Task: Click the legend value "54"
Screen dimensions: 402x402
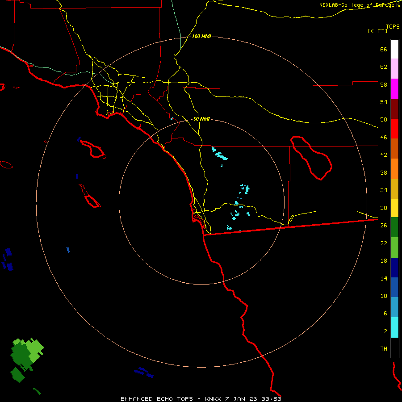Action: pyautogui.click(x=384, y=102)
